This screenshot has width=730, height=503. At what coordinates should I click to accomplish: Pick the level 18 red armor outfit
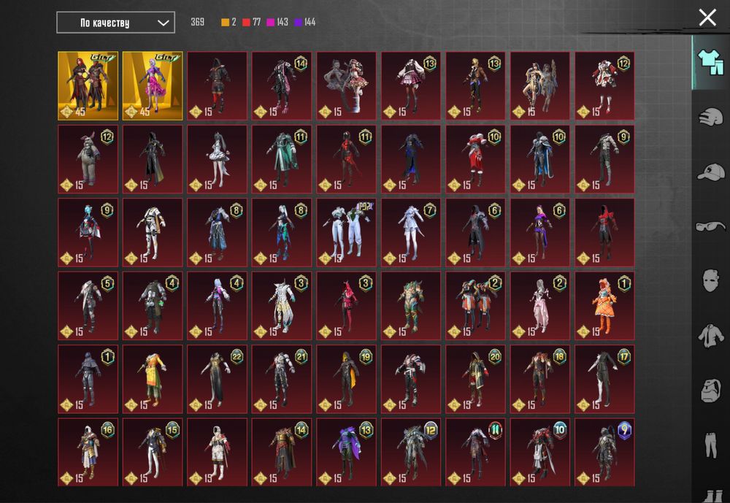[x=540, y=379]
